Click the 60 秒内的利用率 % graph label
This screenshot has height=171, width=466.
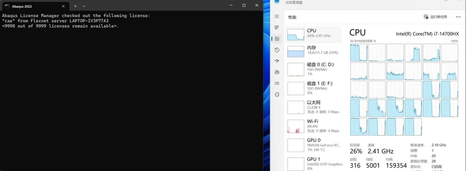(x=363, y=41)
